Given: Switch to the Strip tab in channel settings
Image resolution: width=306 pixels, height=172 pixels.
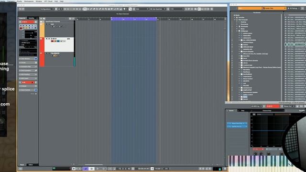Looking at the screenshot, I should 243,110.
